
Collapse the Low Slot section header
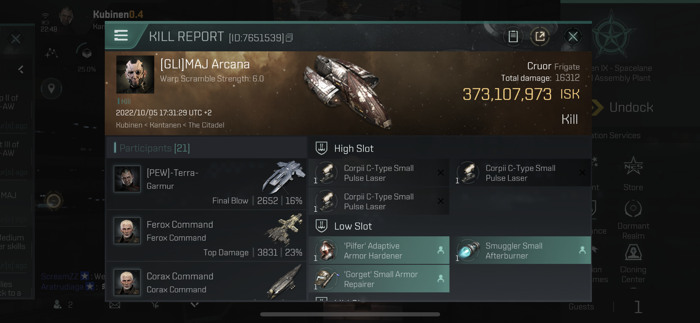[x=450, y=226]
